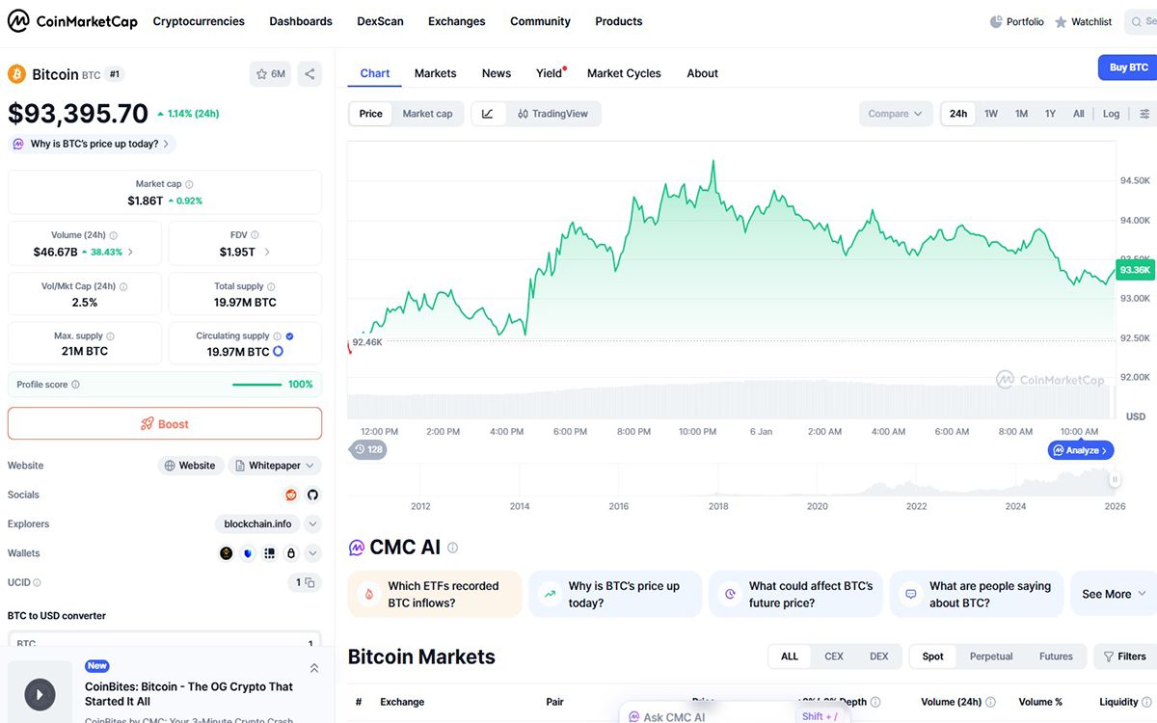Viewport: 1157px width, 723px height.
Task: Expand the Compare dropdown
Action: click(896, 114)
